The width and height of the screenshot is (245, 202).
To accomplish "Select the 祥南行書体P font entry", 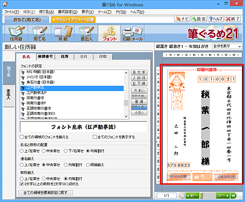I will [x=72, y=103].
